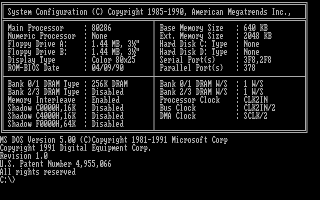The image size is (320, 200).
Task: Select the Numeric Processor label
Action: point(41,36)
